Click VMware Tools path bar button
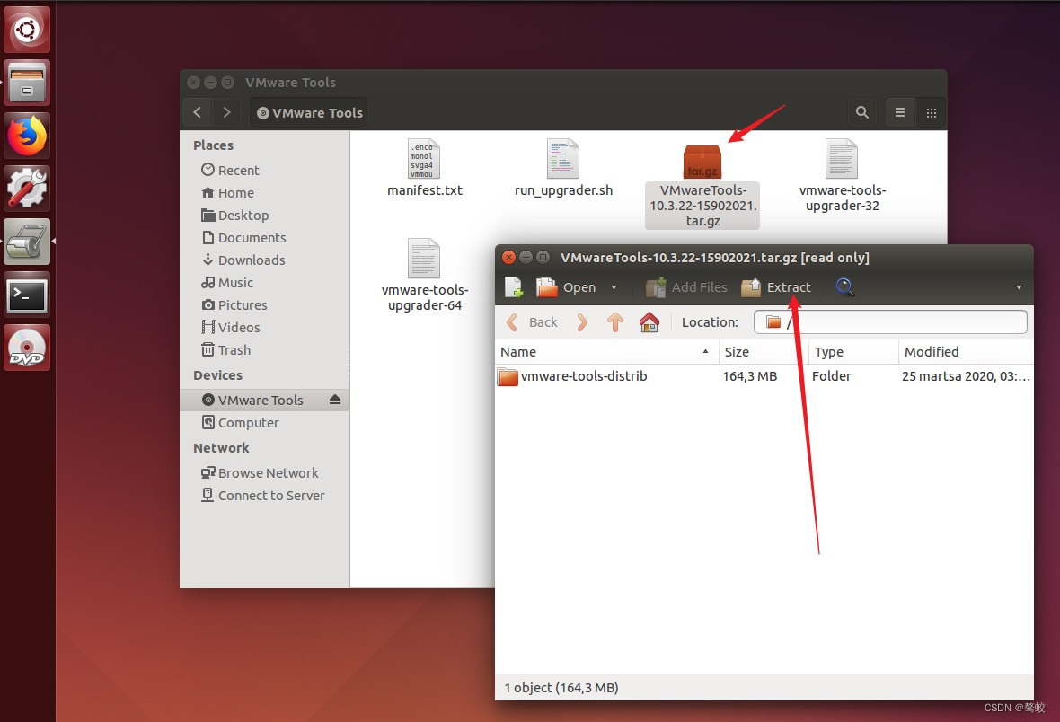Screen dimensions: 1060x722 coord(309,113)
